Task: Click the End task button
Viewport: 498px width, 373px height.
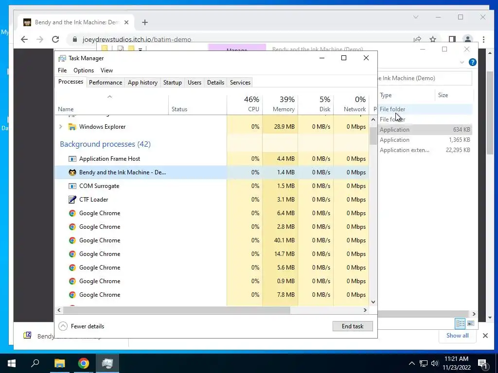Action: pos(353,326)
